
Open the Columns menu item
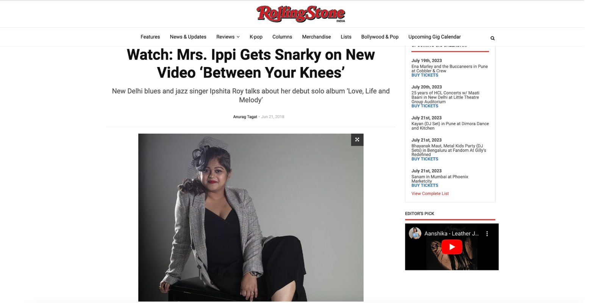click(282, 37)
